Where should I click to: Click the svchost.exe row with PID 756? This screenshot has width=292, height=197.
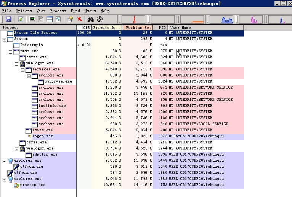122,100
